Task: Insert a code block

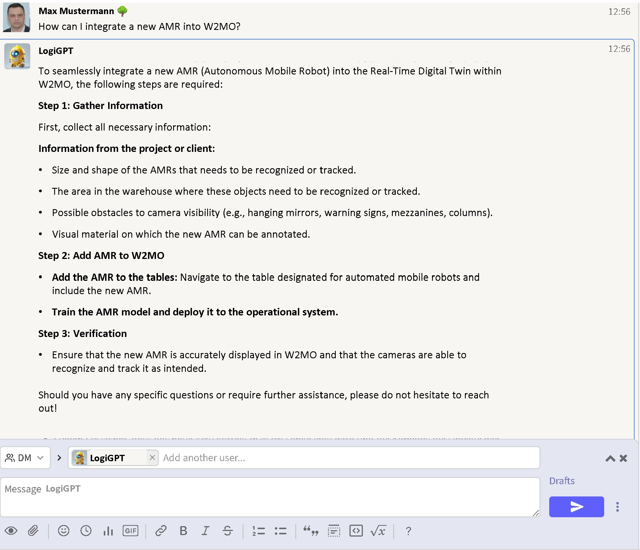Action: click(356, 531)
